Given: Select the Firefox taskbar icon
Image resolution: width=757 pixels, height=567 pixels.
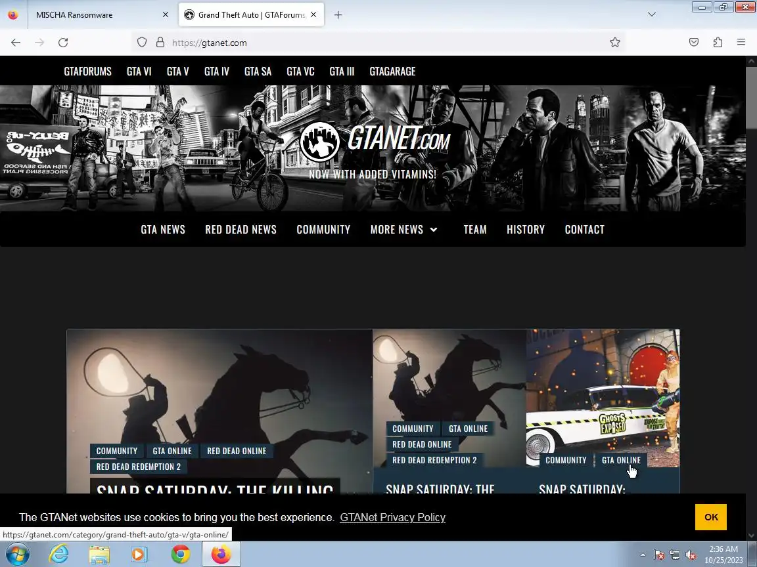Looking at the screenshot, I should coord(221,555).
